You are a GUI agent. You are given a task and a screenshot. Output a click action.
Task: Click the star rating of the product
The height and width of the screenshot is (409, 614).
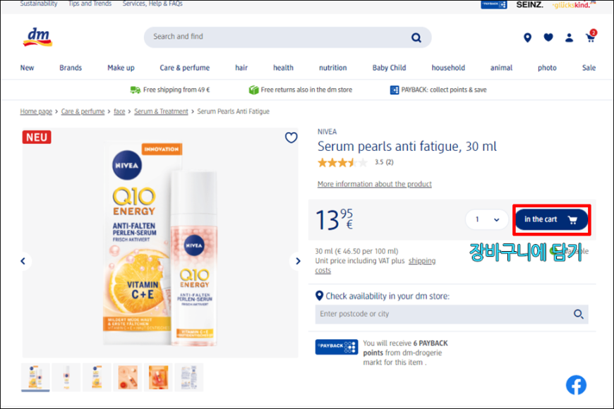(342, 162)
